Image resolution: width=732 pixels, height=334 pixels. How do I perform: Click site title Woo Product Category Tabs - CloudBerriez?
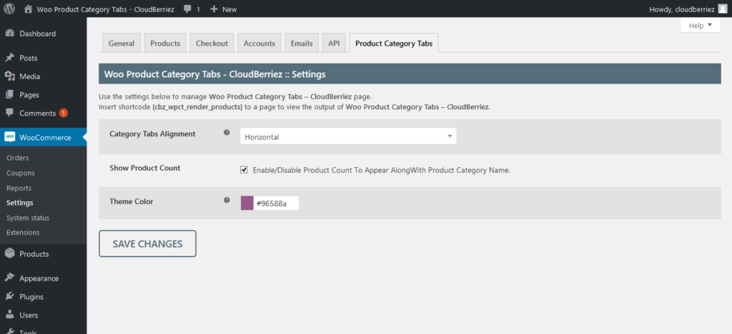point(106,9)
